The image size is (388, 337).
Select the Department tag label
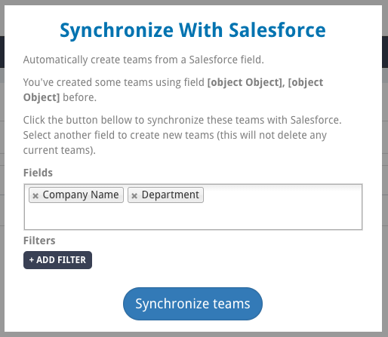click(171, 195)
